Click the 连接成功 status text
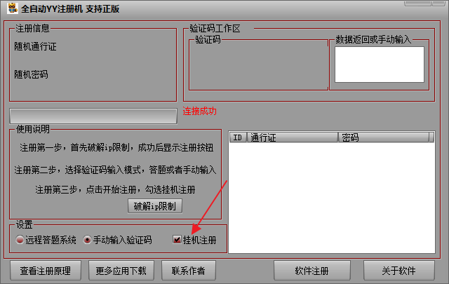 point(199,111)
